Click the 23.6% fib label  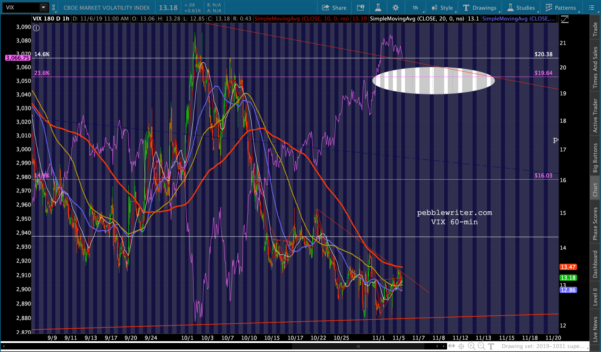[42, 73]
